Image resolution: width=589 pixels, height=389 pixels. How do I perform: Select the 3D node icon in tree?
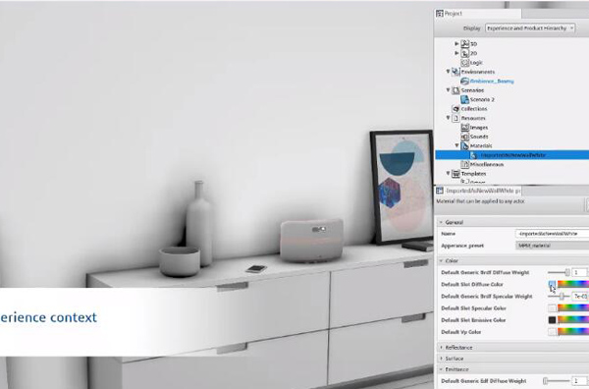(465, 44)
